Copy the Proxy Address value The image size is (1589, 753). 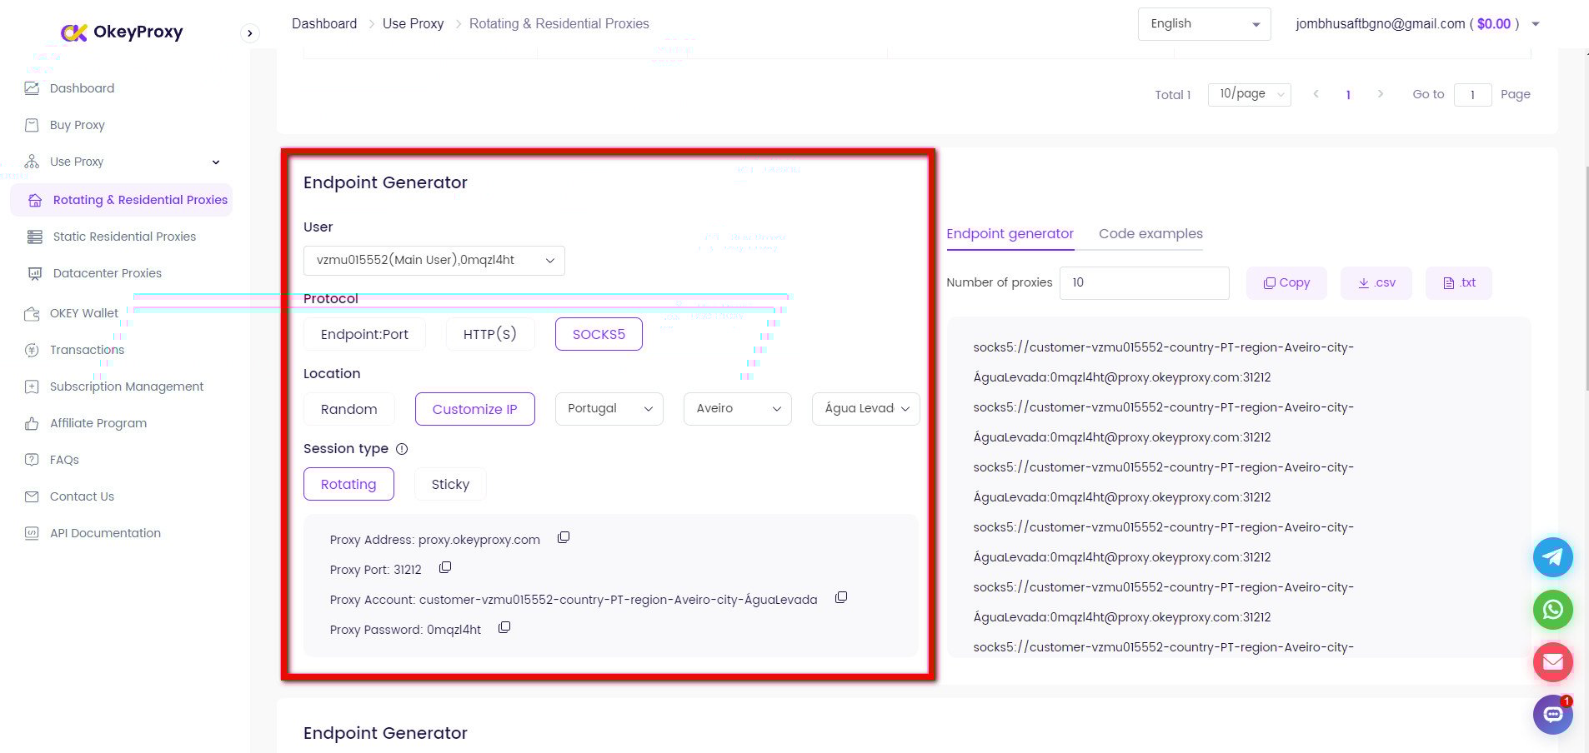coord(564,537)
